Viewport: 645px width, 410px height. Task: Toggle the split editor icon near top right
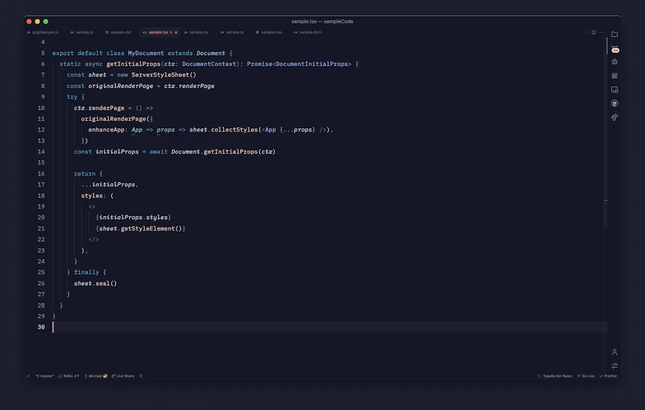point(593,32)
